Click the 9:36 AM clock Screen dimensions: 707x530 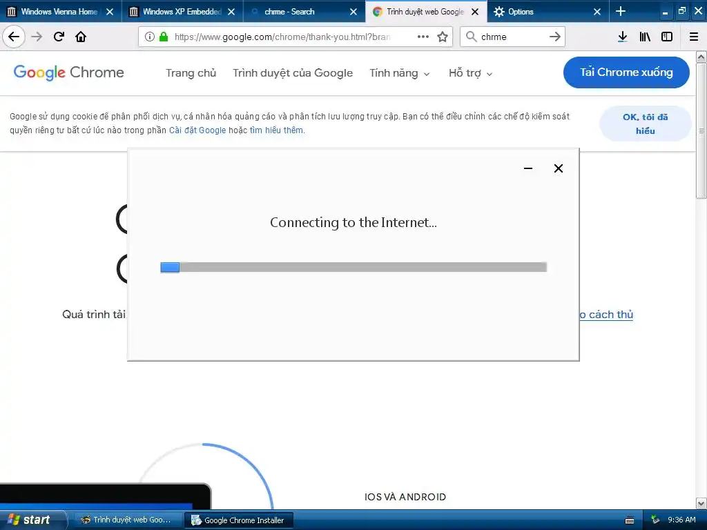pyautogui.click(x=681, y=520)
